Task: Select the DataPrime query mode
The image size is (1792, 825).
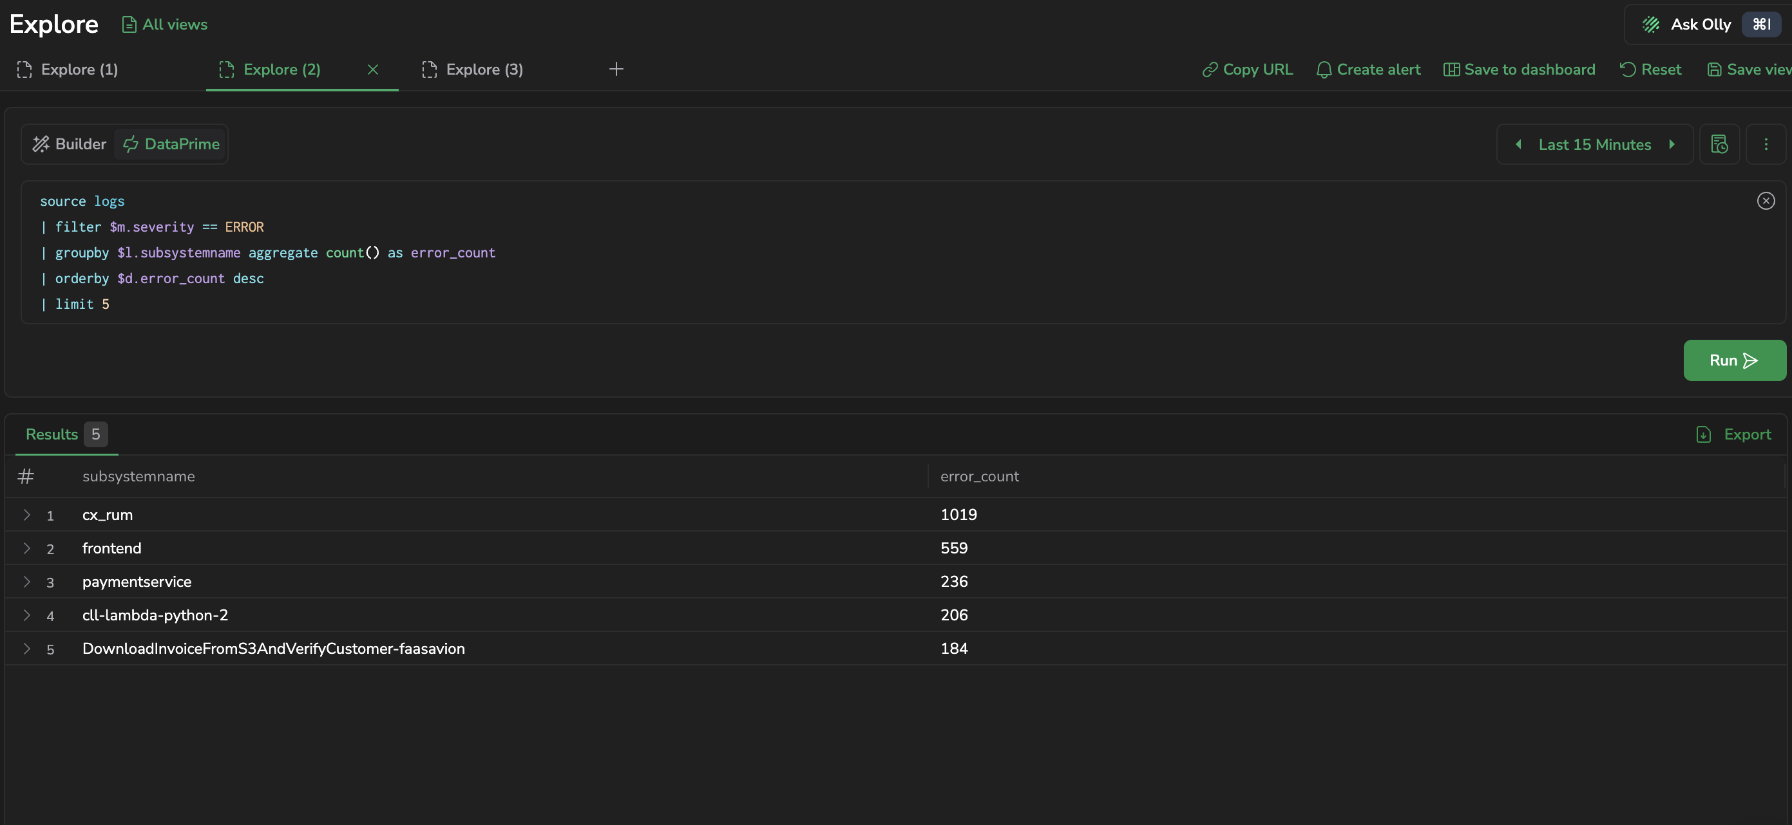Action: tap(171, 144)
